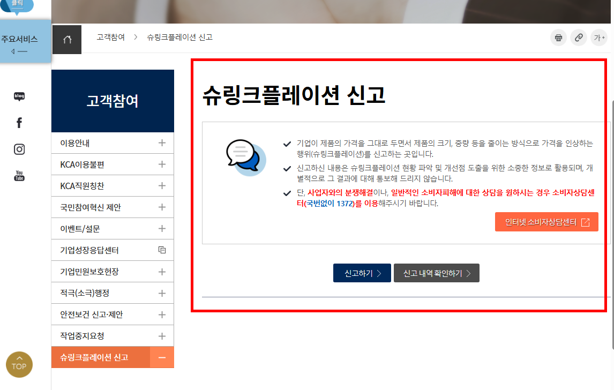Viewport: 614px width, 390px height.
Task: Click the home icon in the breadcrumb
Action: tap(66, 39)
